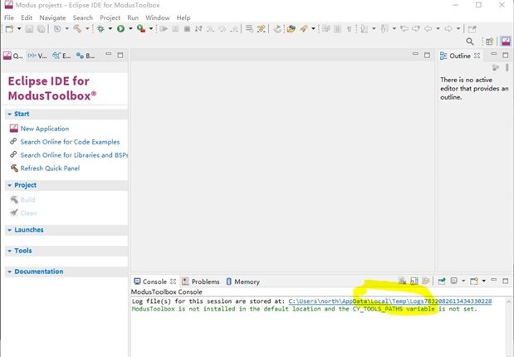Click the Display Selected Console icon

click(x=453, y=281)
